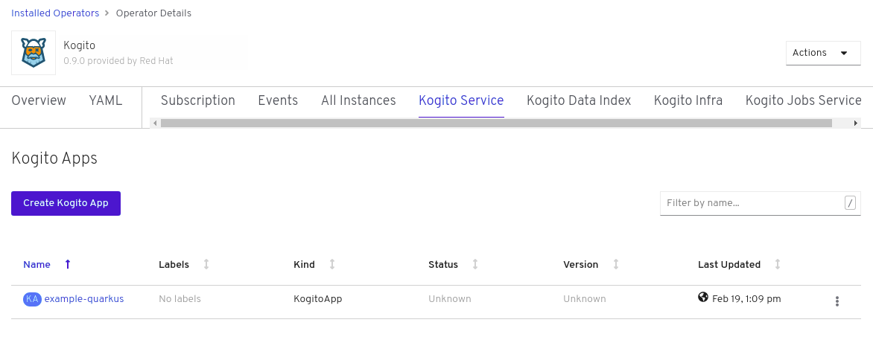The width and height of the screenshot is (873, 337).
Task: Click the sort icon next to Last Updated
Action: coord(778,265)
